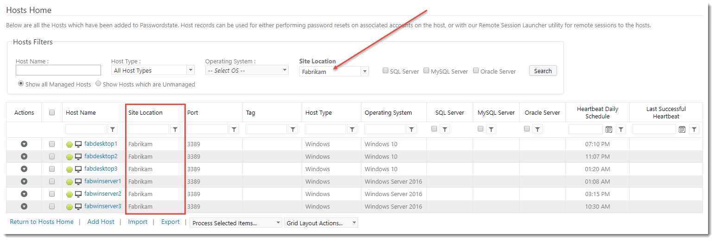Open actions menu icon for fabdesktop1 row

tap(24, 144)
